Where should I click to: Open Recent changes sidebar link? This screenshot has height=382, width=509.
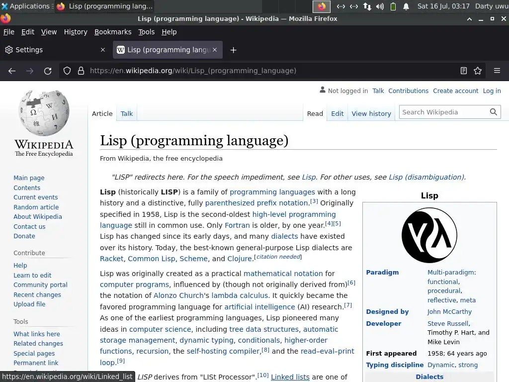coord(37,294)
